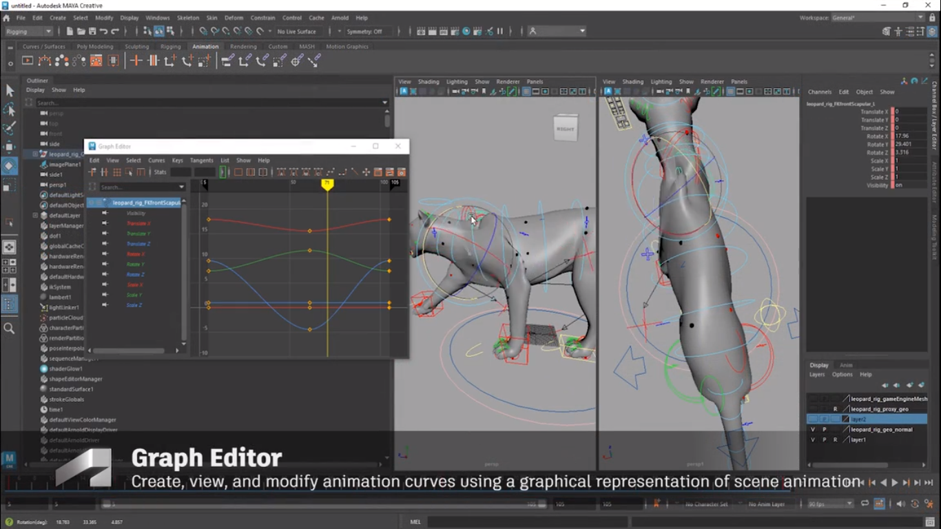Switch to the Poly Modeling shelf tab

94,47
